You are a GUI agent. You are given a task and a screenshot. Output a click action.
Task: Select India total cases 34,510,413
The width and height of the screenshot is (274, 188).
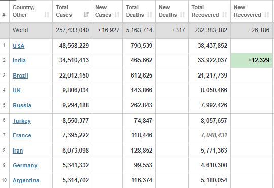tap(74, 60)
